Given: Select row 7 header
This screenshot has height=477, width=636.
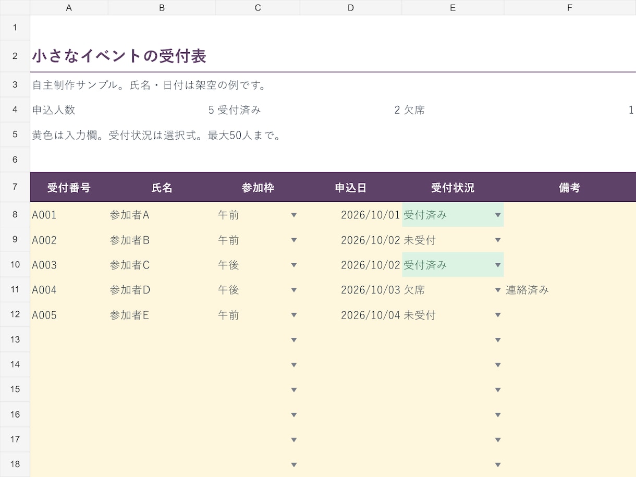Looking at the screenshot, I should tap(15, 187).
